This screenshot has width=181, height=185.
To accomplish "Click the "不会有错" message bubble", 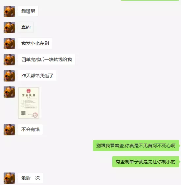I will click(30, 129).
